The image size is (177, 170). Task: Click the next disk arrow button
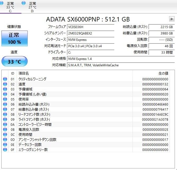coord(172,19)
